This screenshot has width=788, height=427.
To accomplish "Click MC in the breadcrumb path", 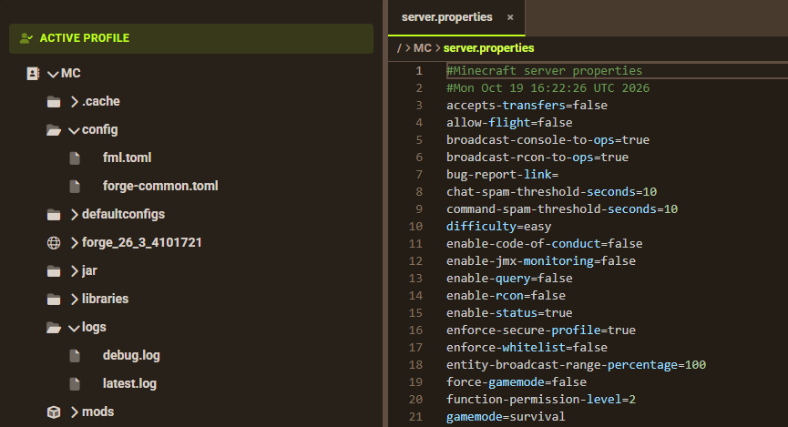I will pyautogui.click(x=422, y=48).
